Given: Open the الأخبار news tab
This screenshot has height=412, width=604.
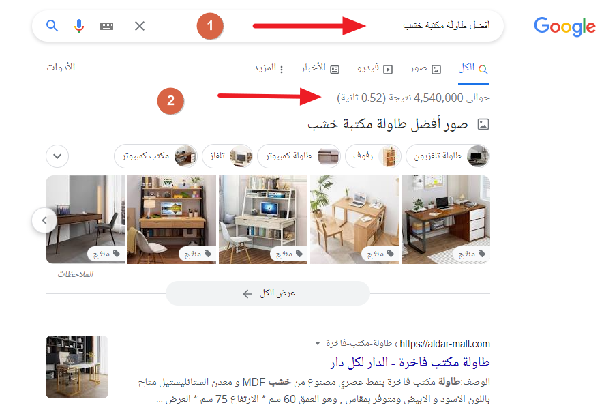Looking at the screenshot, I should tap(320, 69).
